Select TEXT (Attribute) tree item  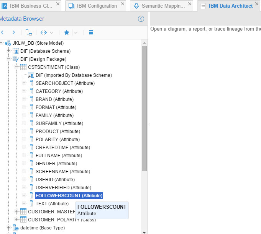pos(52,204)
